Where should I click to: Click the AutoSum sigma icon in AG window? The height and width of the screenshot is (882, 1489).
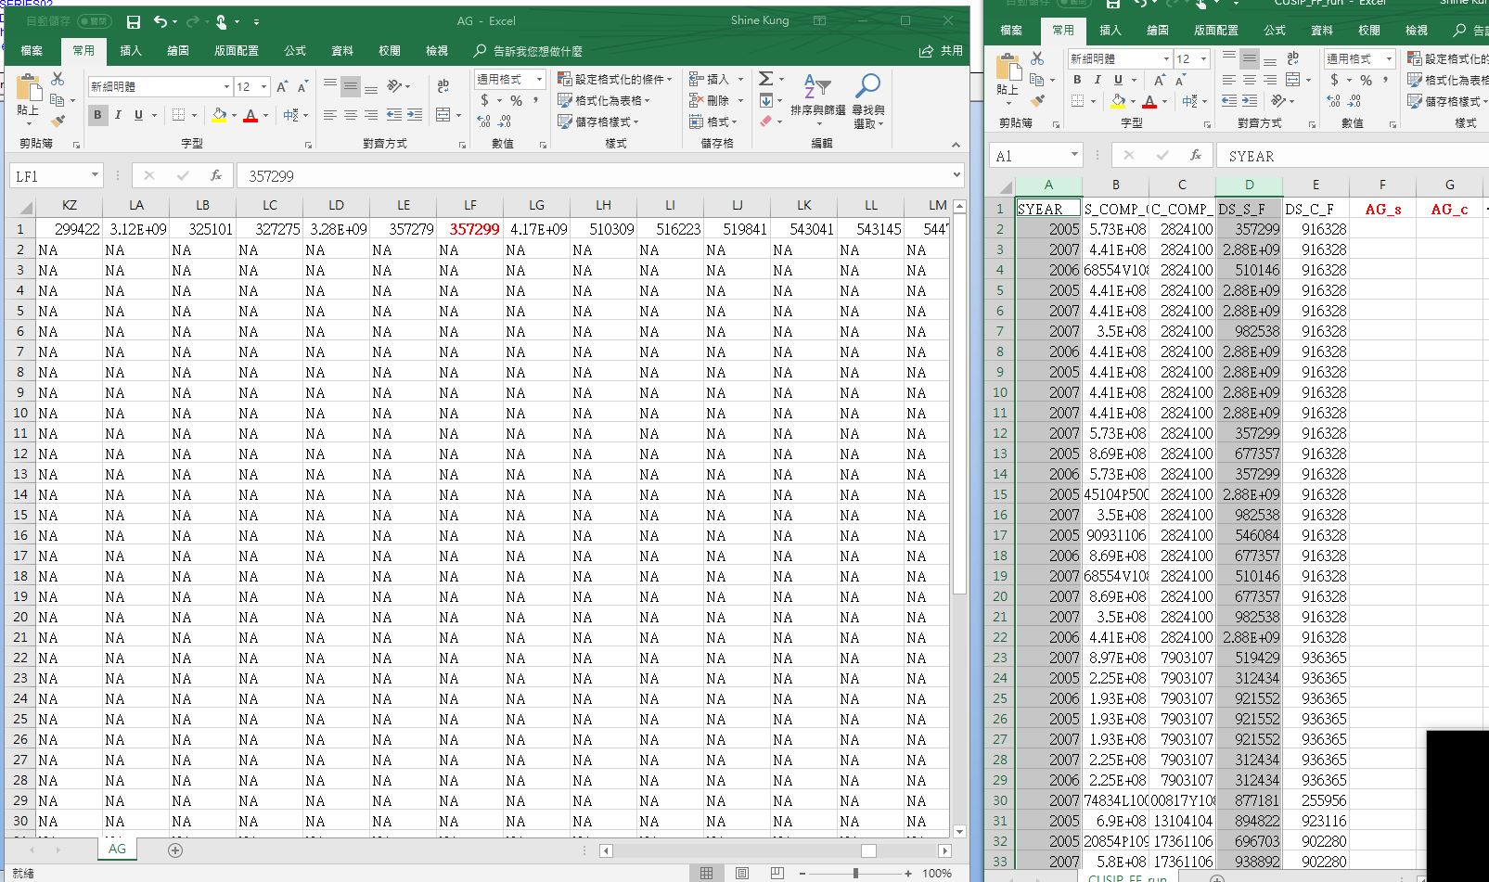(x=765, y=79)
